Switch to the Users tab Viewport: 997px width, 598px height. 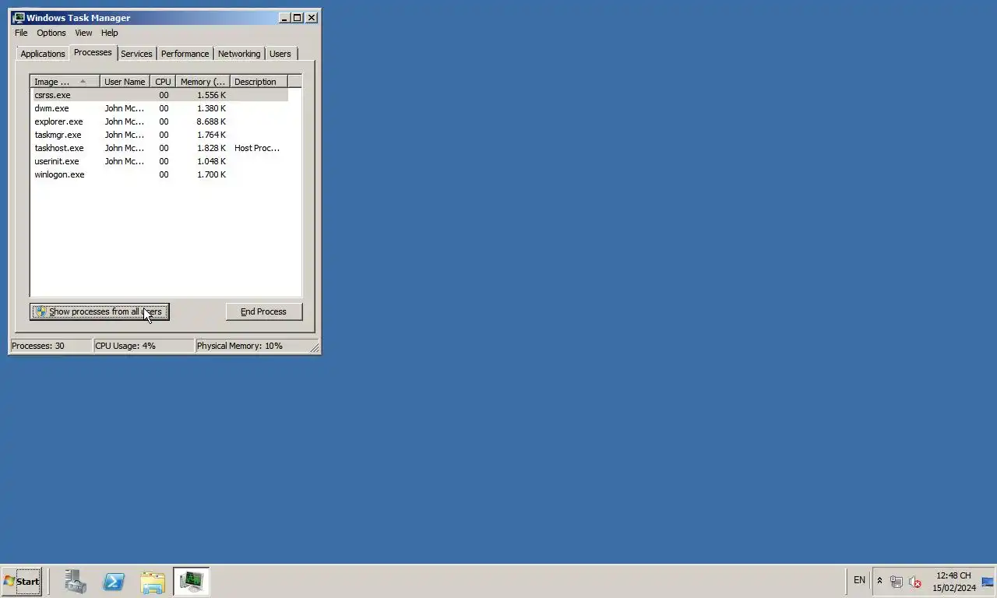point(280,54)
